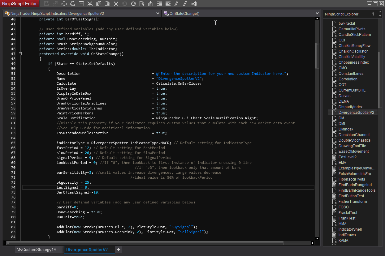
Task: Click the Compile icon in the toolbar
Action: tap(151, 4)
